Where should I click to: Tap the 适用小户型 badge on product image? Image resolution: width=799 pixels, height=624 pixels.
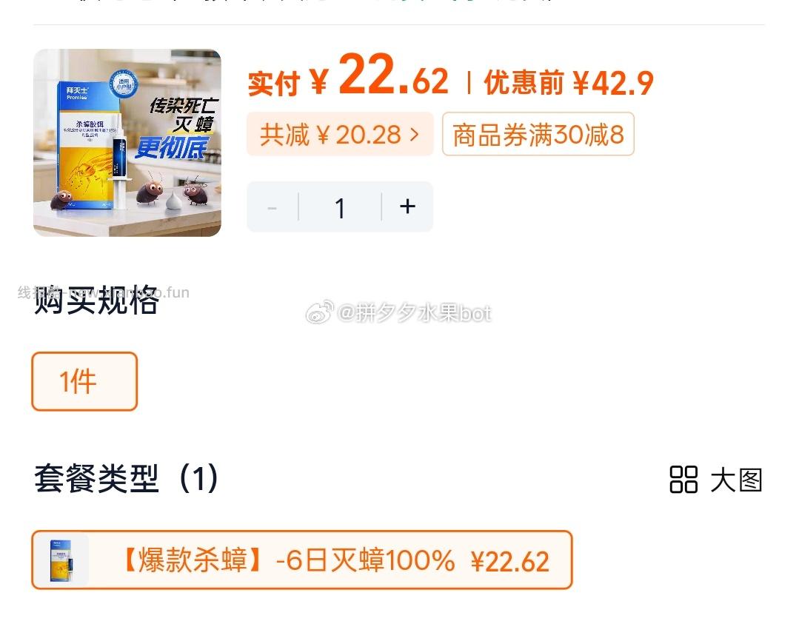[x=124, y=84]
